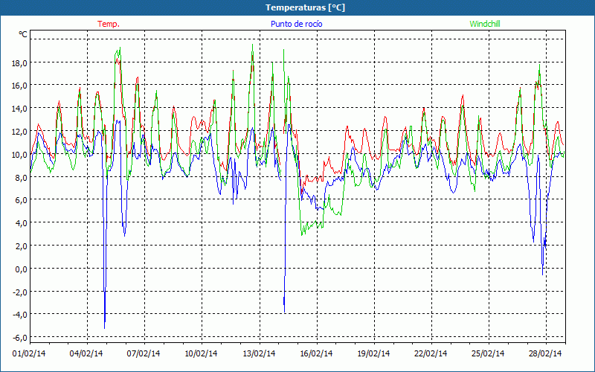Select the red 'Temp.' legend label
595x372 pixels.
point(109,24)
